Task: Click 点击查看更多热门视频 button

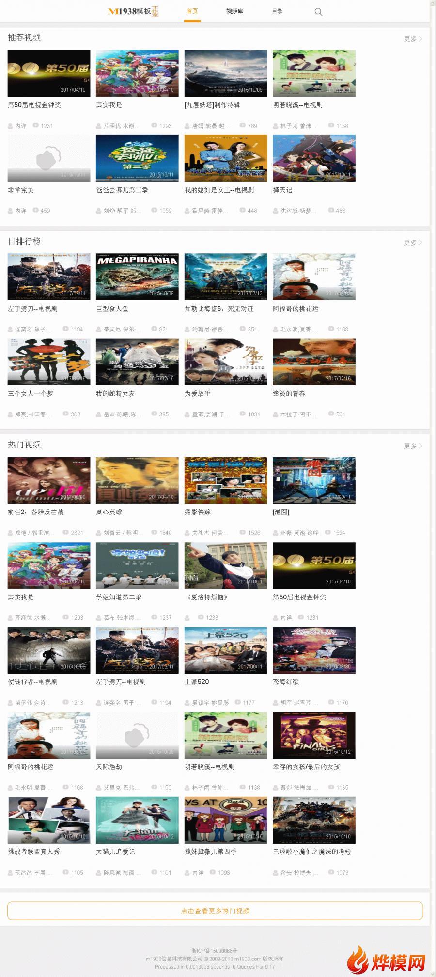Action: pyautogui.click(x=215, y=911)
